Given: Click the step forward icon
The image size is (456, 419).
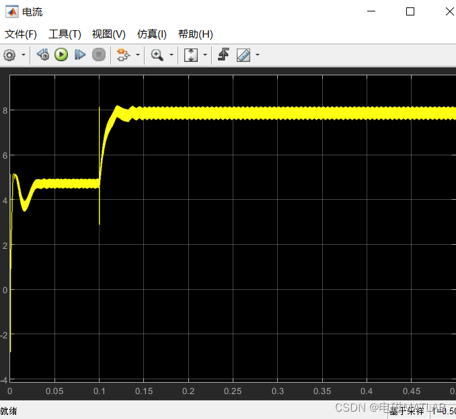Looking at the screenshot, I should coord(79,54).
